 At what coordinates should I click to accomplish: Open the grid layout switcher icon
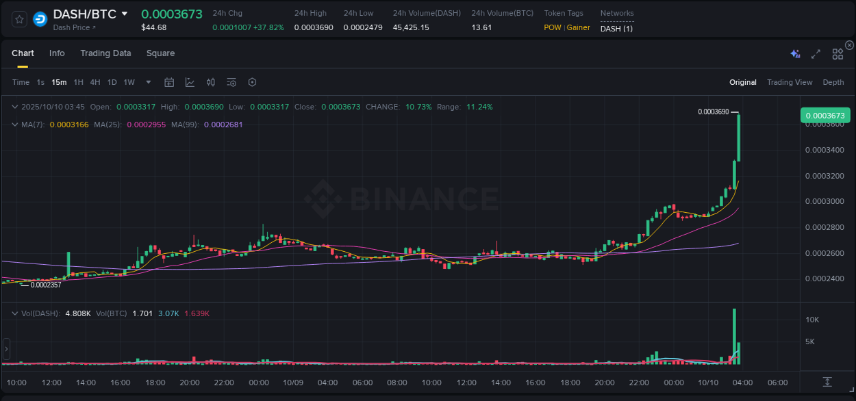(837, 53)
